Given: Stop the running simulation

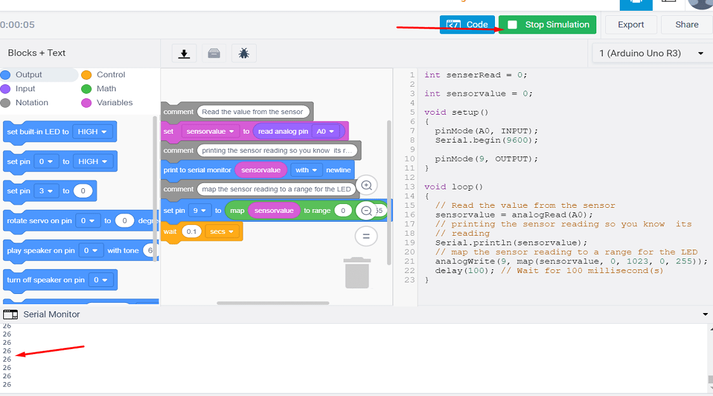Looking at the screenshot, I should [548, 25].
